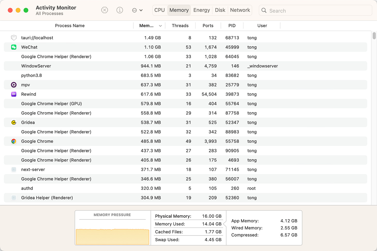Open the Network tab

240,10
